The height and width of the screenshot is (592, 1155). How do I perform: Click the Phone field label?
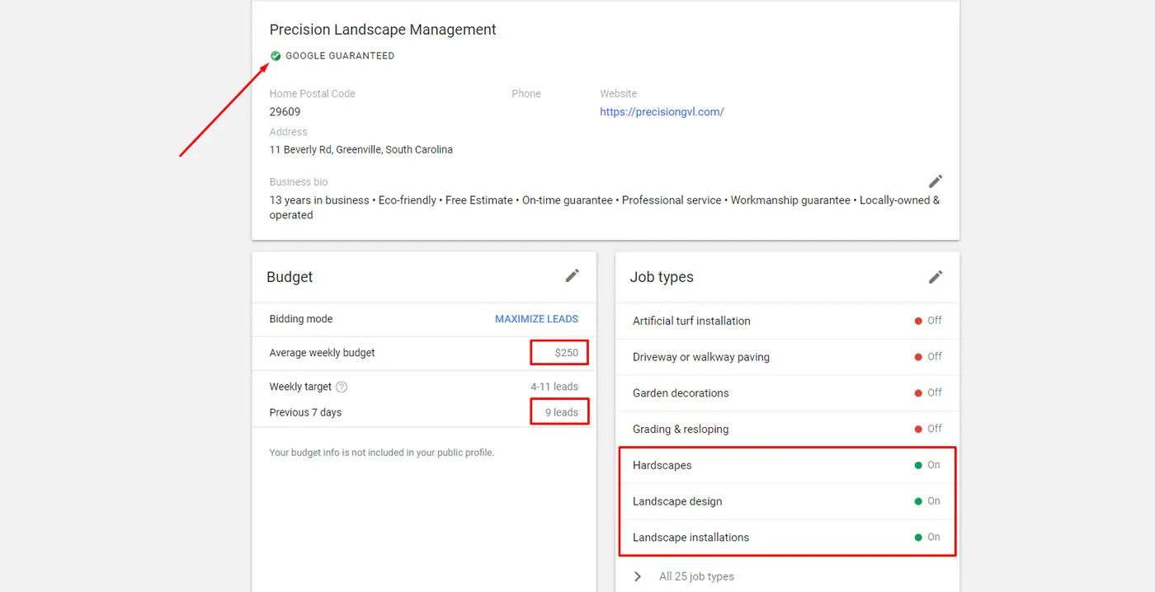pyautogui.click(x=526, y=94)
